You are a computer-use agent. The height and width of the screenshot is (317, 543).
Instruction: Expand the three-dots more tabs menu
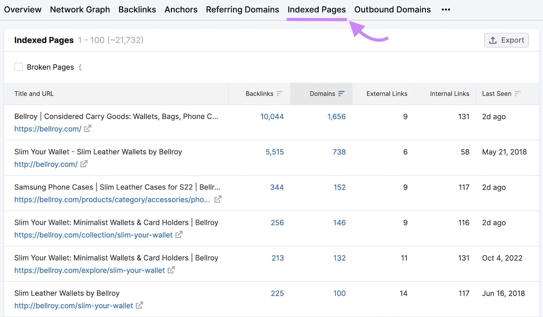[x=446, y=10]
